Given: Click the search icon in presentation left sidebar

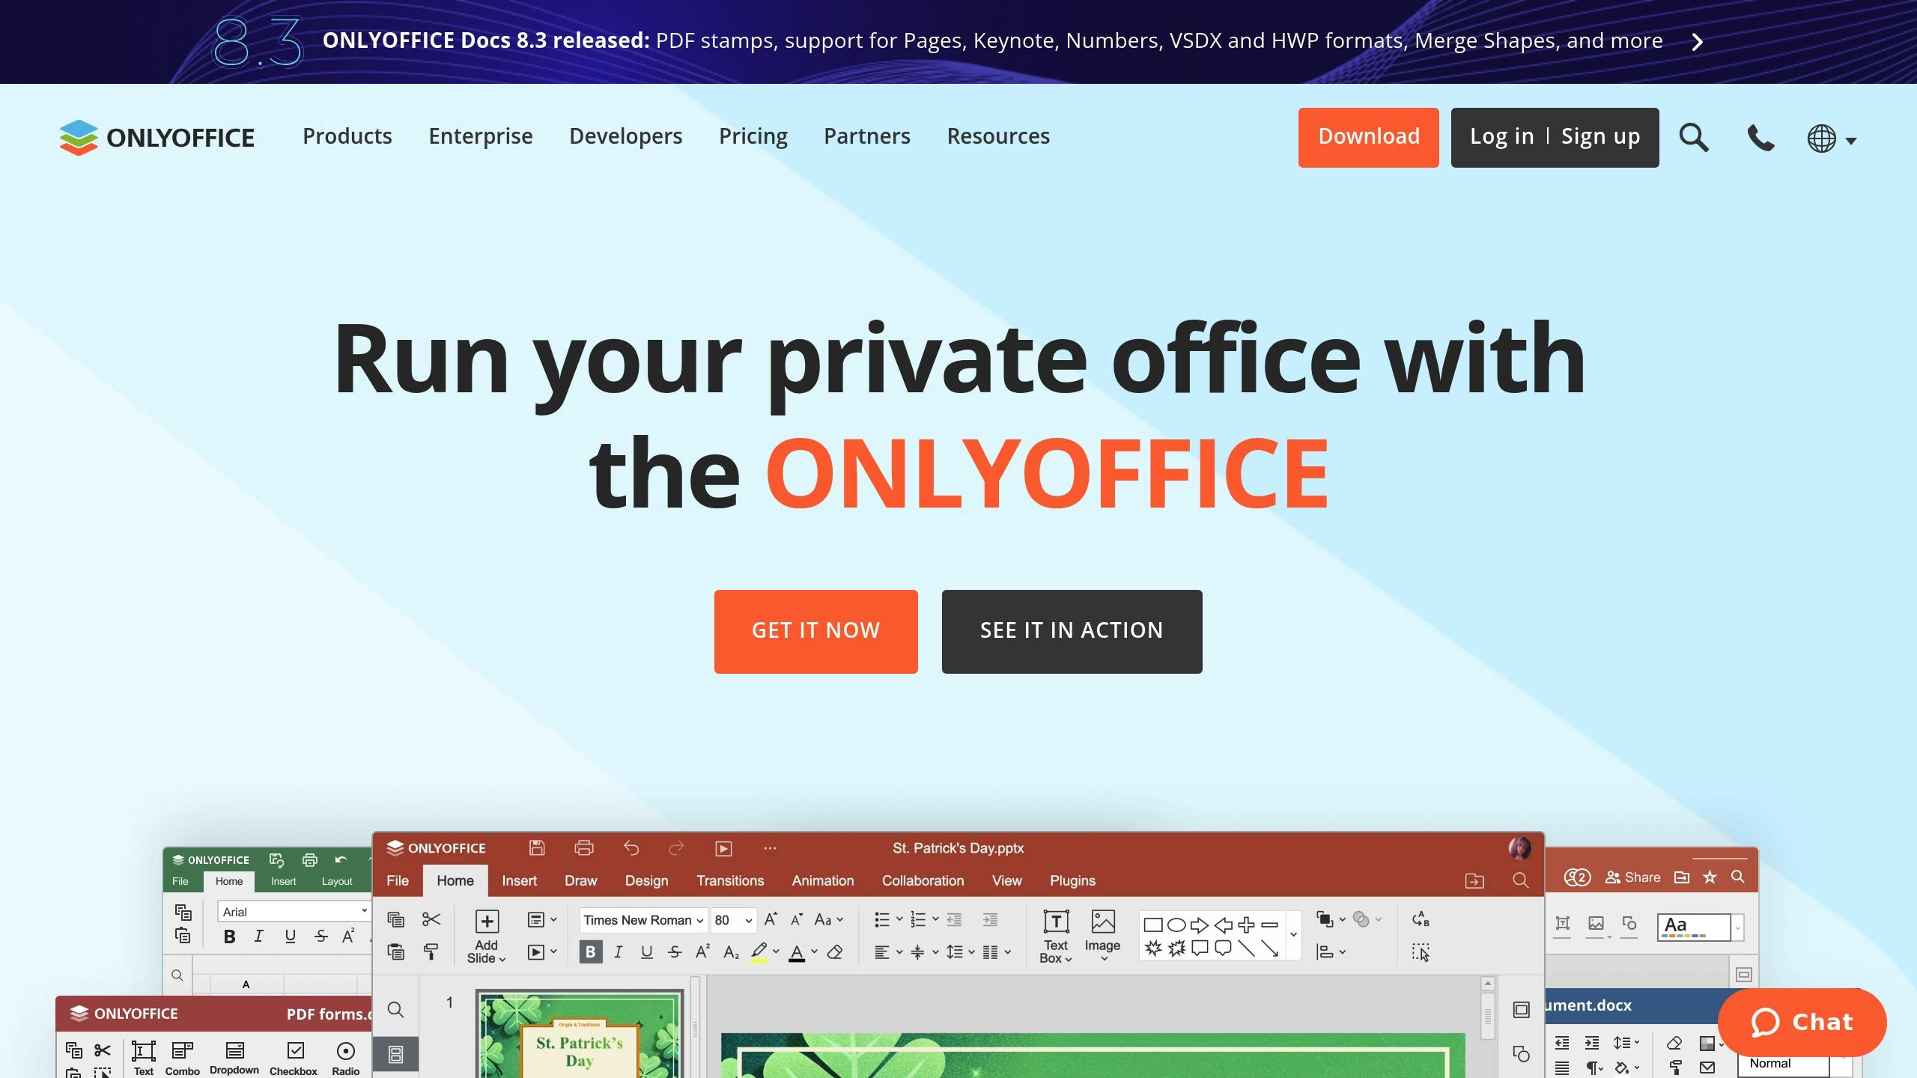Looking at the screenshot, I should (x=395, y=1010).
